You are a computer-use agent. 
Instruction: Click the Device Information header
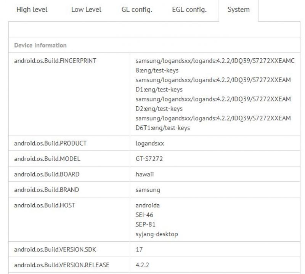click(40, 45)
